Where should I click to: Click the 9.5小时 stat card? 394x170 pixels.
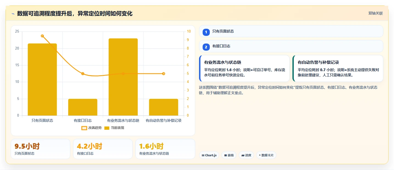tap(41, 149)
